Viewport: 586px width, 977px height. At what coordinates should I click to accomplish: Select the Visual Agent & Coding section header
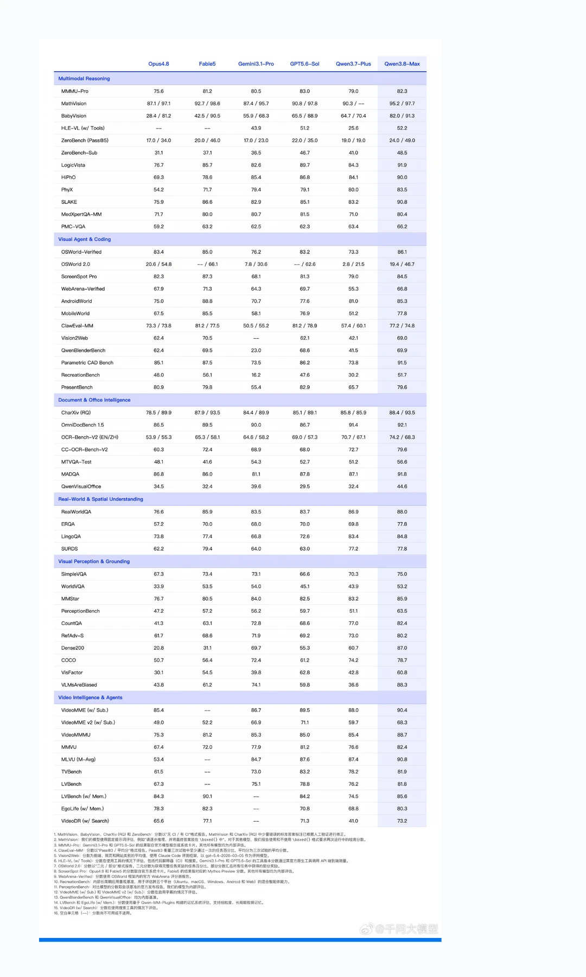coord(85,239)
